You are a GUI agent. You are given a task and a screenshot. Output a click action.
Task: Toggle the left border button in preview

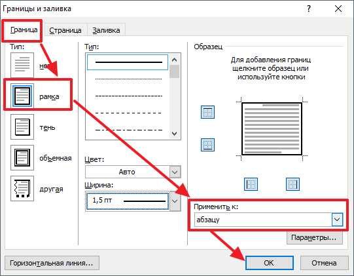point(251,184)
